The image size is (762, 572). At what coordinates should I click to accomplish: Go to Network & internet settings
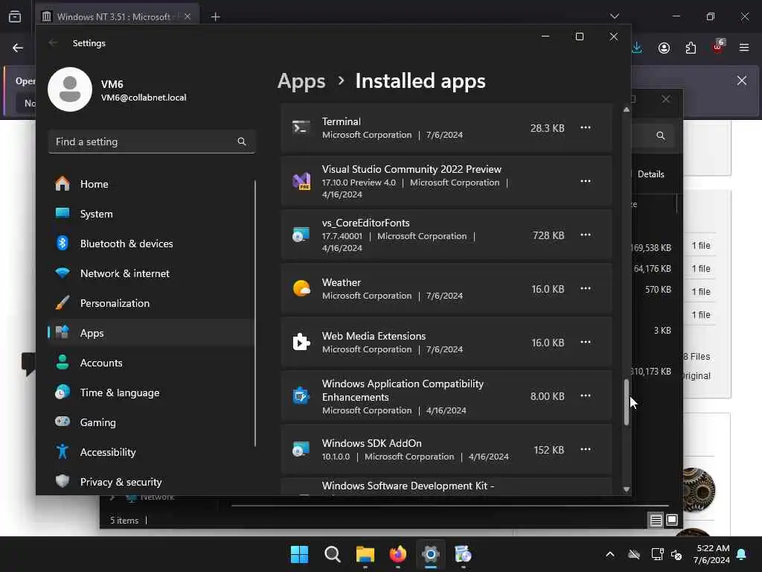tap(150, 273)
